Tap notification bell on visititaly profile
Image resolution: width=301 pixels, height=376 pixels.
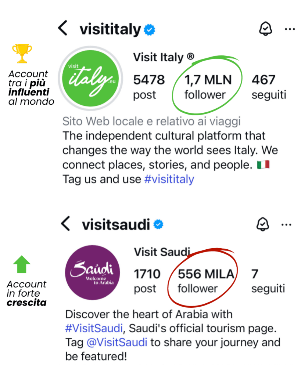265,29
